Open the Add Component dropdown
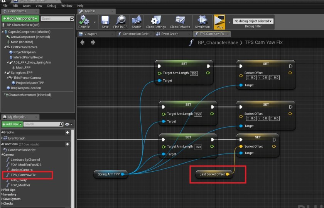Viewport: 324px width, 208px height. point(20,18)
